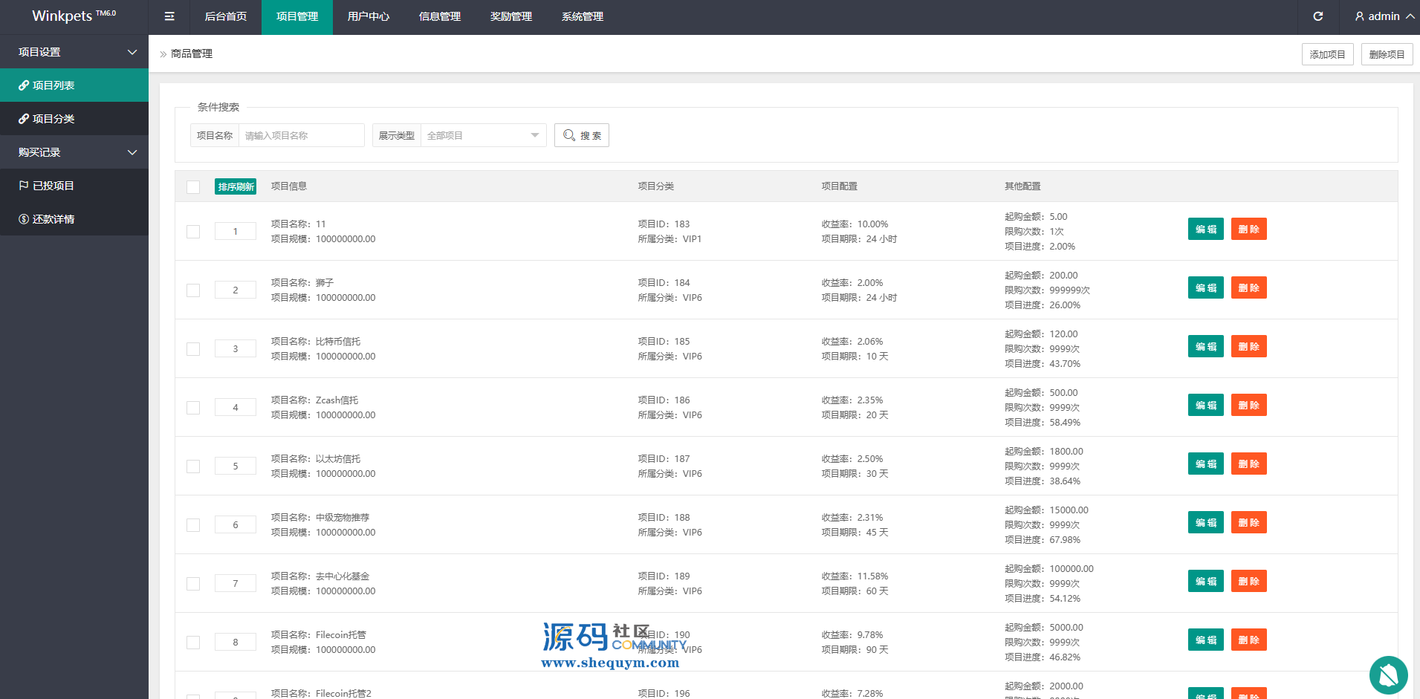Check the checkbox for 中级宠物推荐 row

point(193,525)
